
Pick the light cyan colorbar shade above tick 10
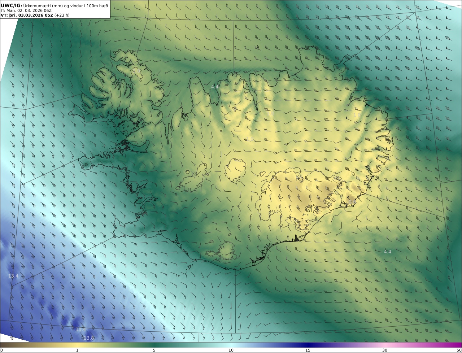pos(231,345)
